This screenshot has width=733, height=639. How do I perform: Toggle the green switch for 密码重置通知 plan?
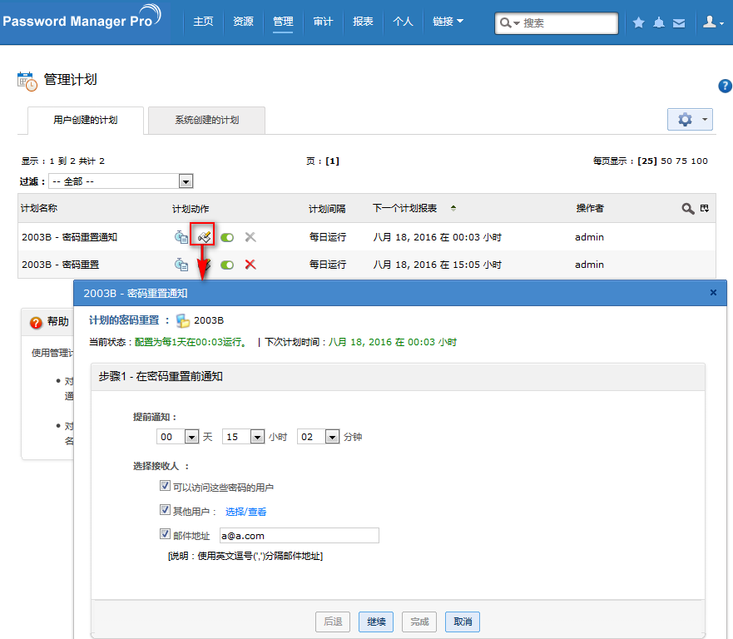click(227, 237)
